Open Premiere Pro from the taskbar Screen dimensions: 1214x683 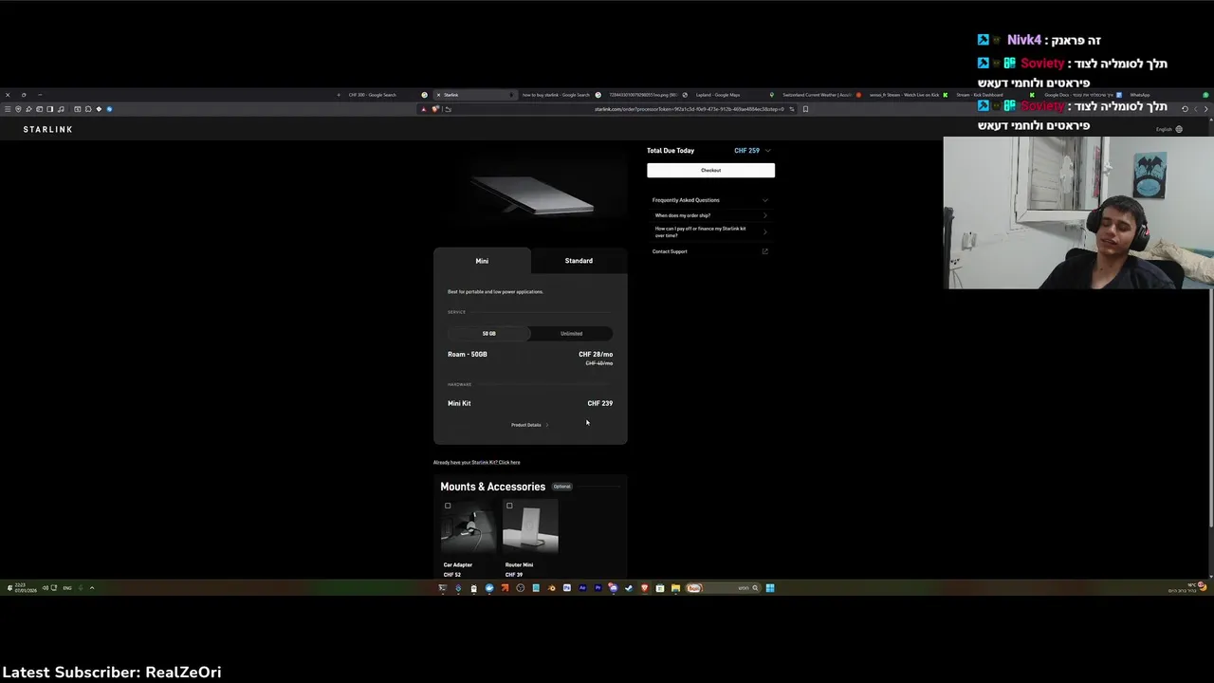(598, 588)
